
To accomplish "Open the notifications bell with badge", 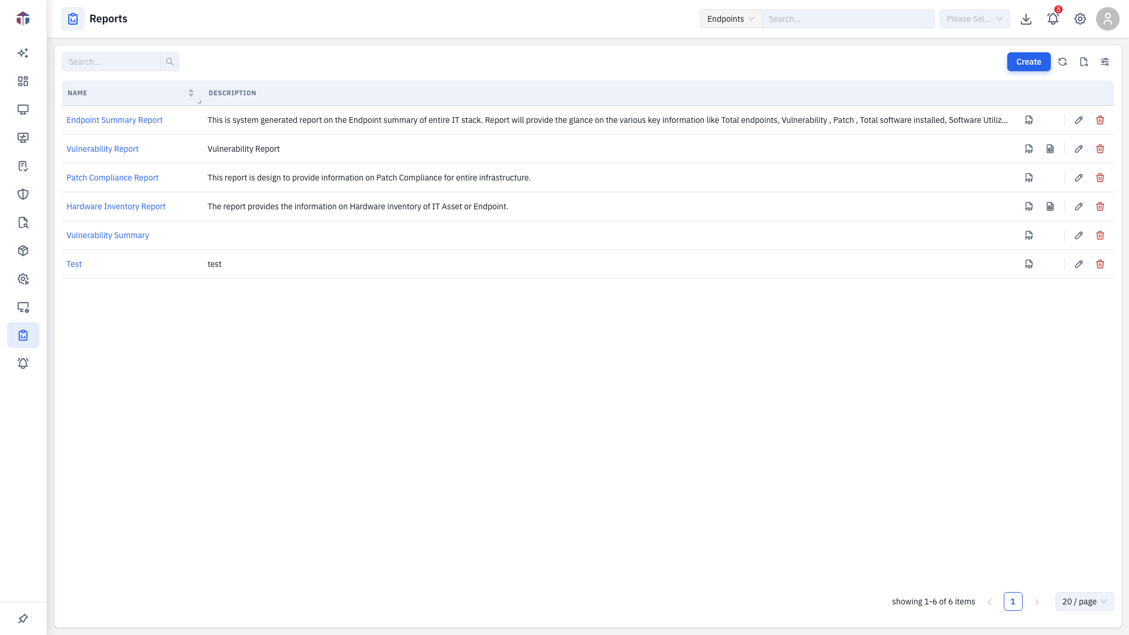I will (1053, 19).
